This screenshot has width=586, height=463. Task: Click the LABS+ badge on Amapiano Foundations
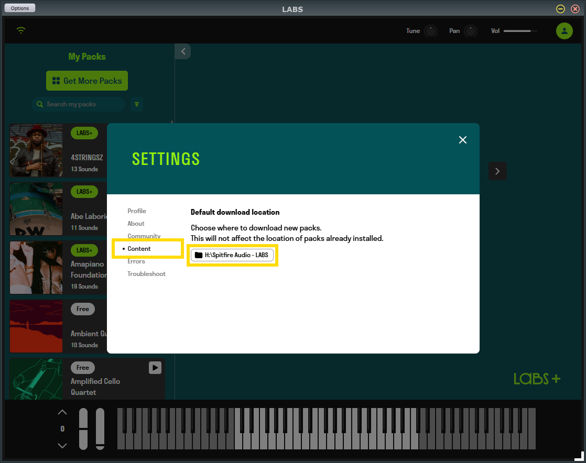84,250
